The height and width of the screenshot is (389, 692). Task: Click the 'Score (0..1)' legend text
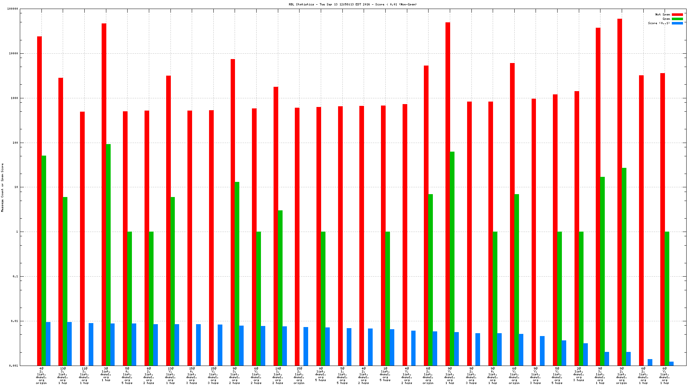[x=658, y=23]
